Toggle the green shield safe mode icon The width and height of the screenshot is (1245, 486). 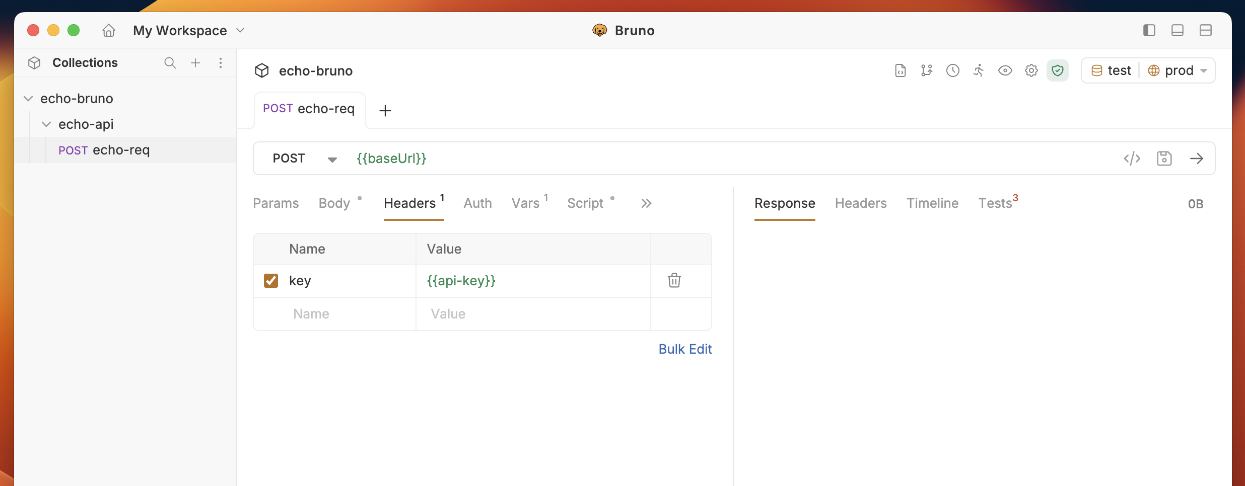tap(1058, 70)
